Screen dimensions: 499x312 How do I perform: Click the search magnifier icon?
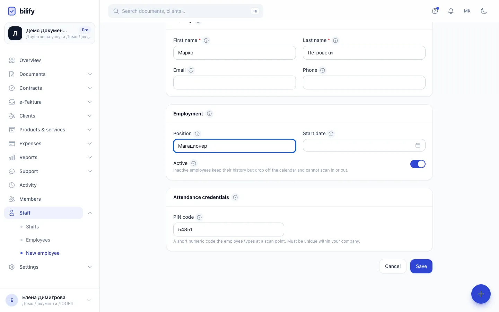[x=116, y=11]
